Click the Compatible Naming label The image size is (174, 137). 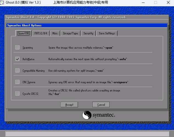pyautogui.click(x=33, y=71)
